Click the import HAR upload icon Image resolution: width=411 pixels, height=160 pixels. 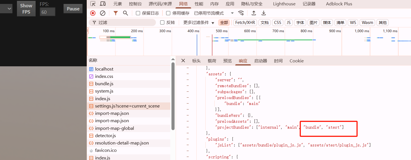coord(254,13)
